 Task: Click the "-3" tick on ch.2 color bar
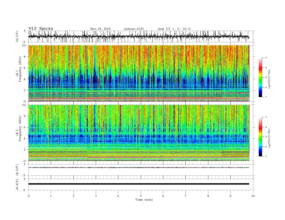point(266,117)
